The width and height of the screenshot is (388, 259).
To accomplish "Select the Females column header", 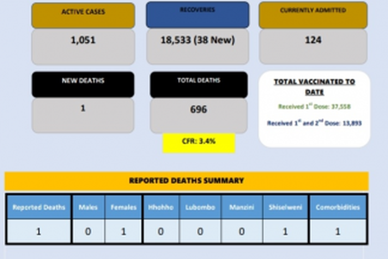I will tap(123, 207).
